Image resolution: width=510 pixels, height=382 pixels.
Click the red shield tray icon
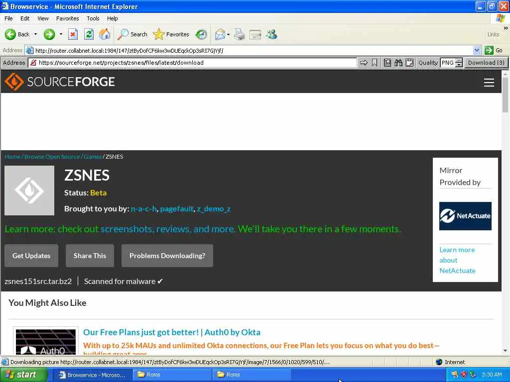pyautogui.click(x=464, y=375)
